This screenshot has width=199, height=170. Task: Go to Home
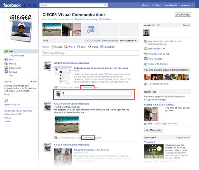(x=145, y=5)
